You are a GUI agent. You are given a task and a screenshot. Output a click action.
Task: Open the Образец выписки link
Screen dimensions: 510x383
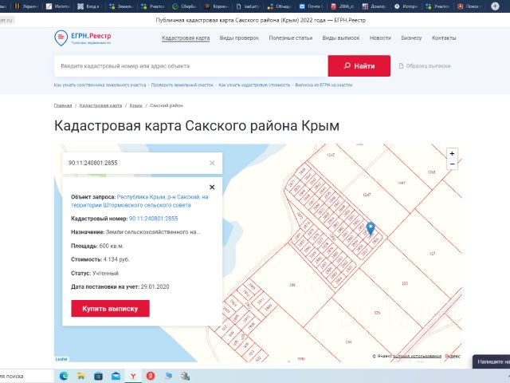[425, 65]
